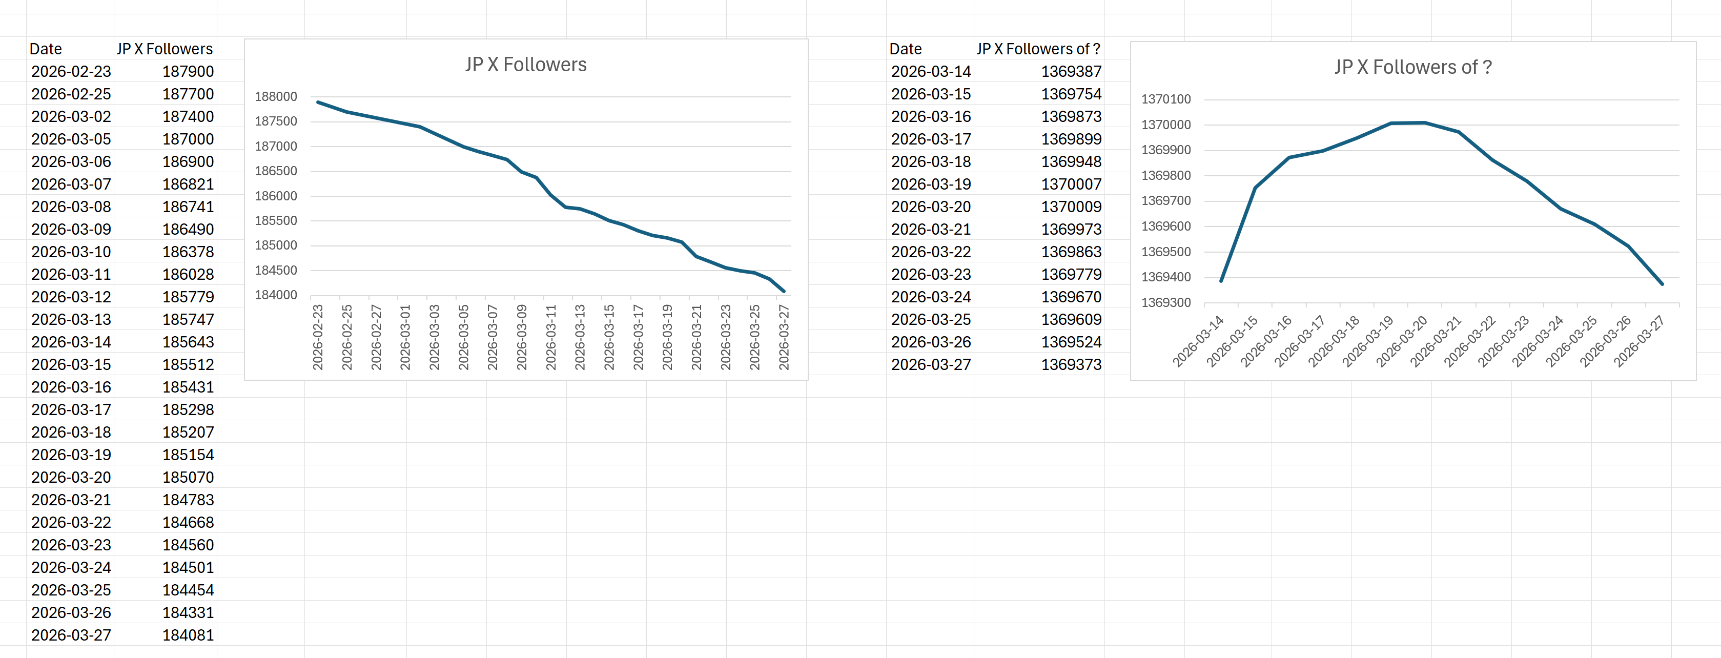Select the cell with value 186028

click(188, 275)
